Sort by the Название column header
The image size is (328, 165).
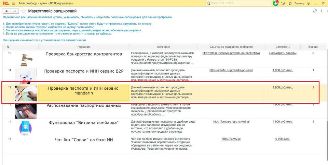[84, 47]
